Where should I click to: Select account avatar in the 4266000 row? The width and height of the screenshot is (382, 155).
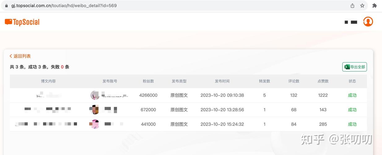(x=95, y=95)
